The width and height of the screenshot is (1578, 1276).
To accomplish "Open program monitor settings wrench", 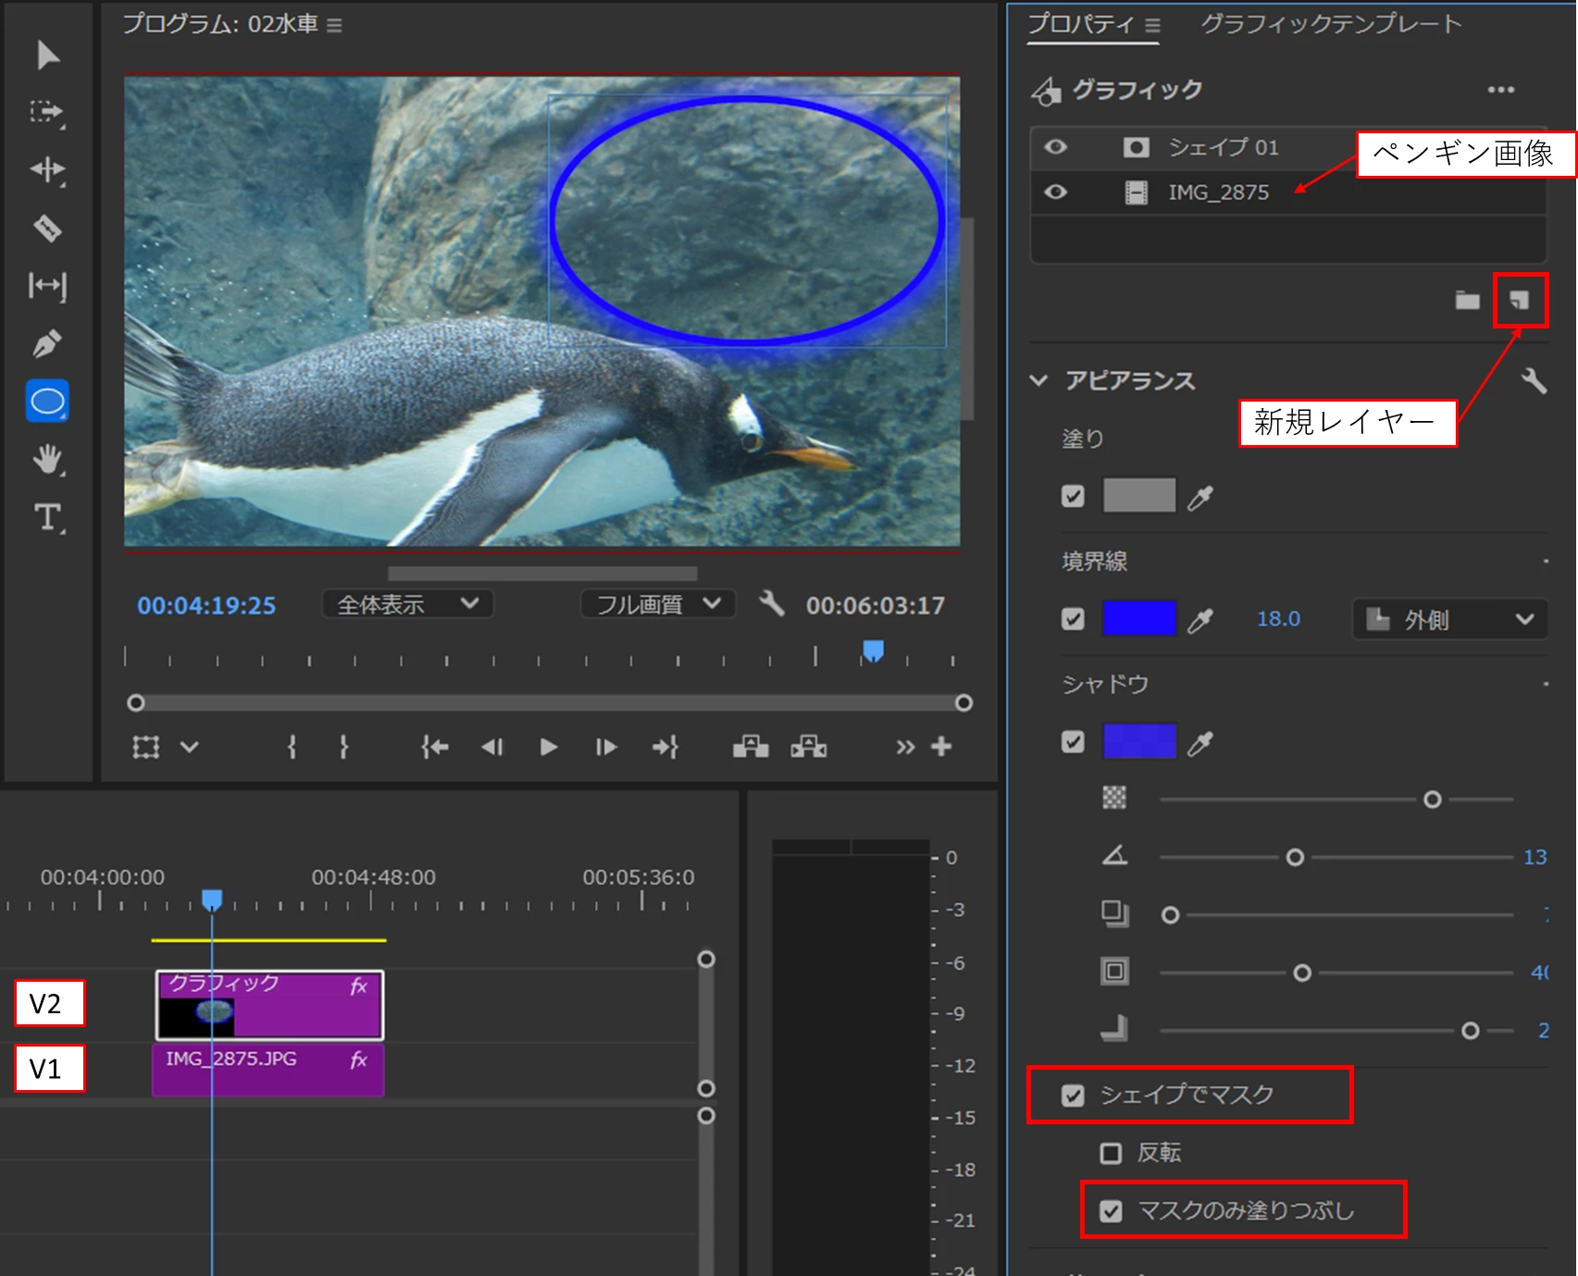I will pos(771,605).
